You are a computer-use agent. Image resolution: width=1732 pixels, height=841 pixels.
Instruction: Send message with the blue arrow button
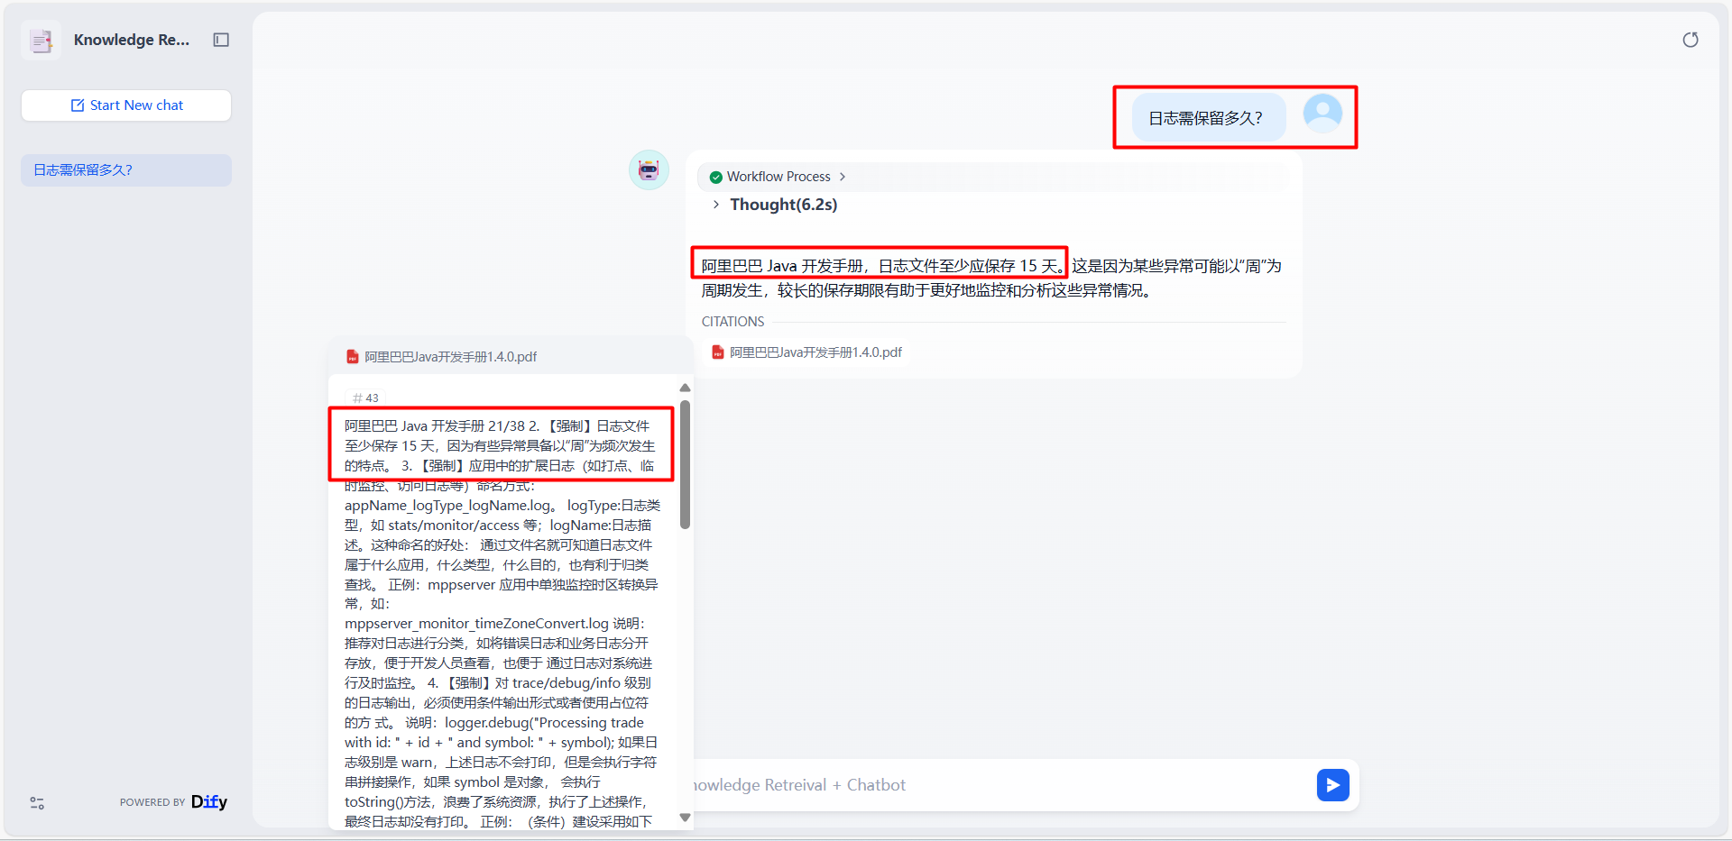[x=1332, y=785]
